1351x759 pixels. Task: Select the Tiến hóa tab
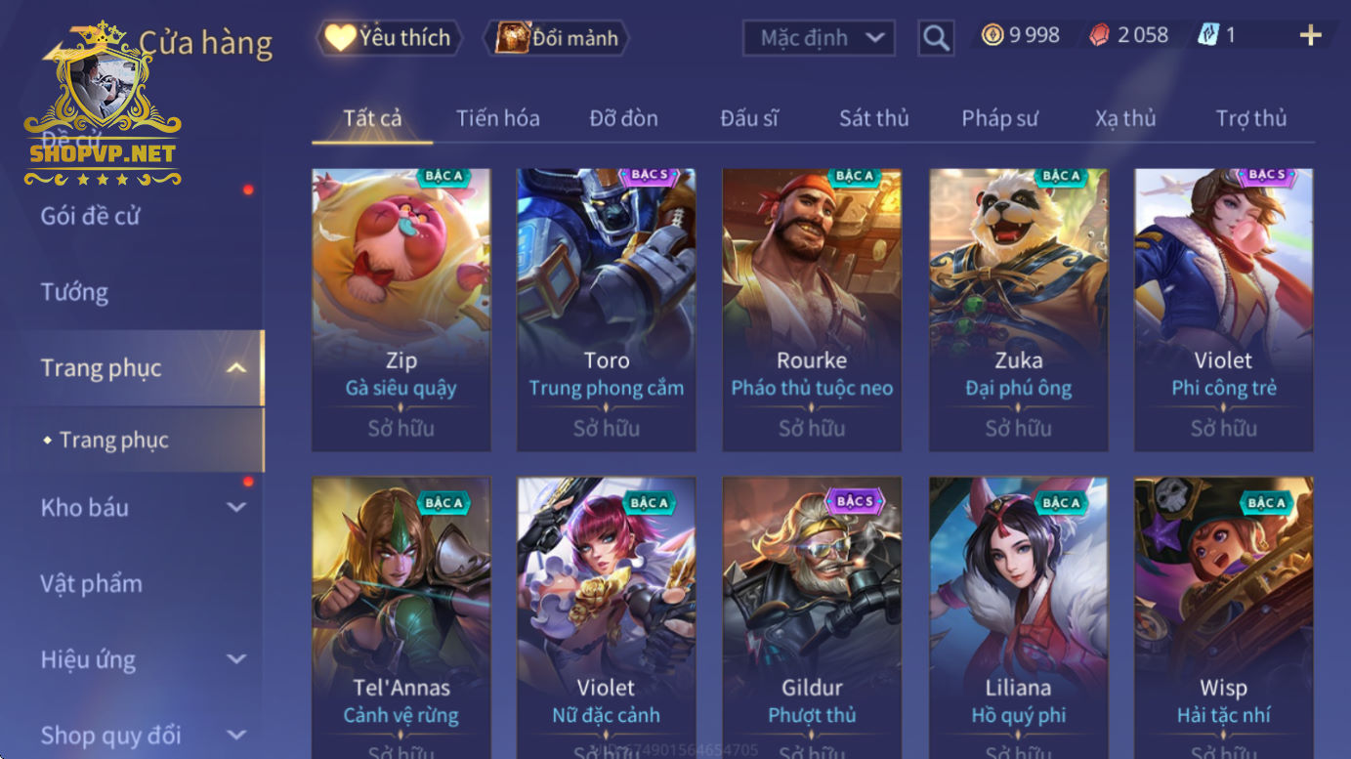(497, 118)
